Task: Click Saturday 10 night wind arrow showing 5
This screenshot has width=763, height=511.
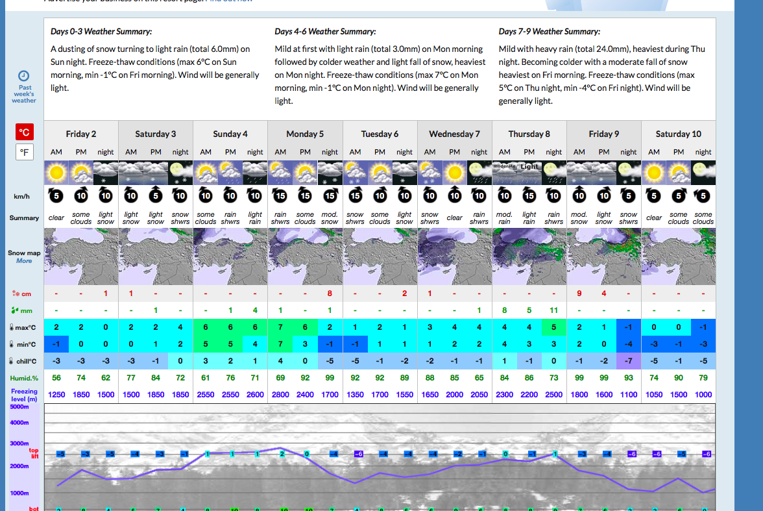Action: tap(703, 195)
